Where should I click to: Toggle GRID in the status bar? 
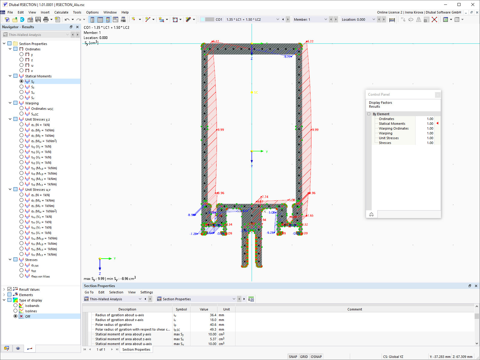pos(304,357)
